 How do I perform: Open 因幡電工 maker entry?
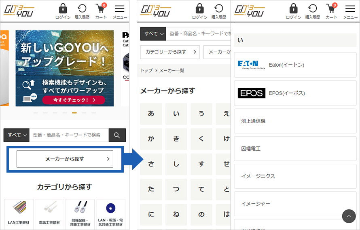295,149
